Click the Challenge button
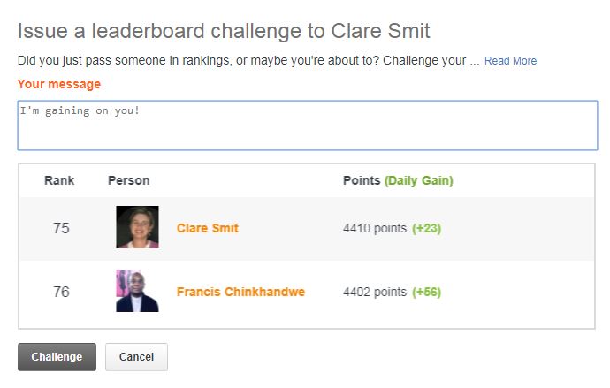The width and height of the screenshot is (610, 388). tap(57, 356)
